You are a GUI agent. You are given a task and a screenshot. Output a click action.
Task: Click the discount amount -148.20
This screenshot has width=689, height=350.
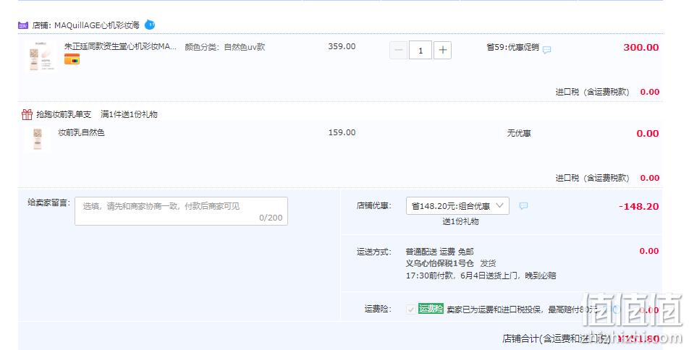(639, 206)
